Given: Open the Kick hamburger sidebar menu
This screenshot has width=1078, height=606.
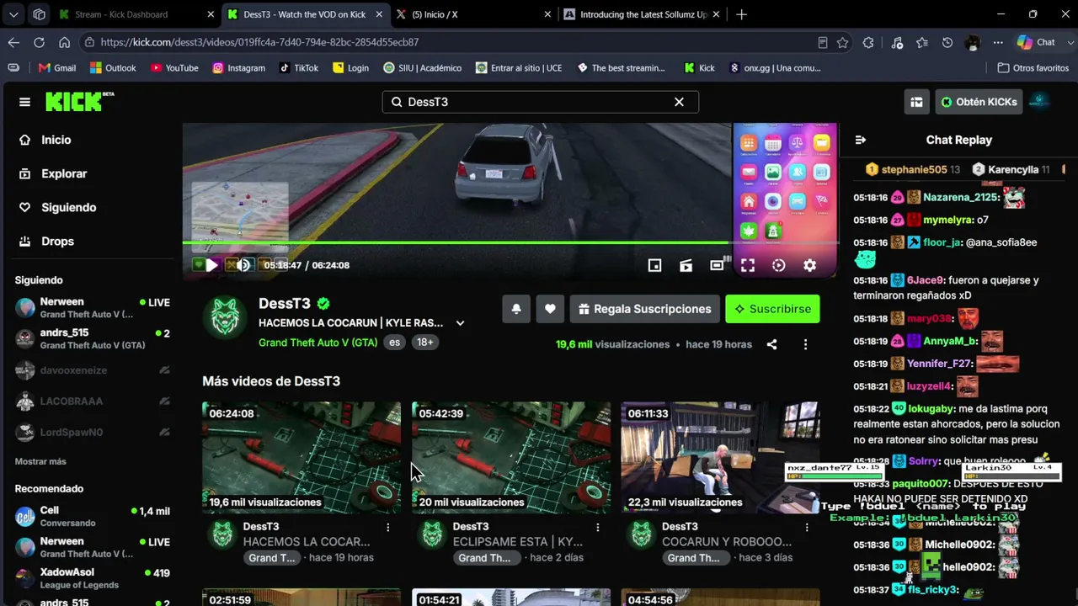Looking at the screenshot, I should pos(24,102).
